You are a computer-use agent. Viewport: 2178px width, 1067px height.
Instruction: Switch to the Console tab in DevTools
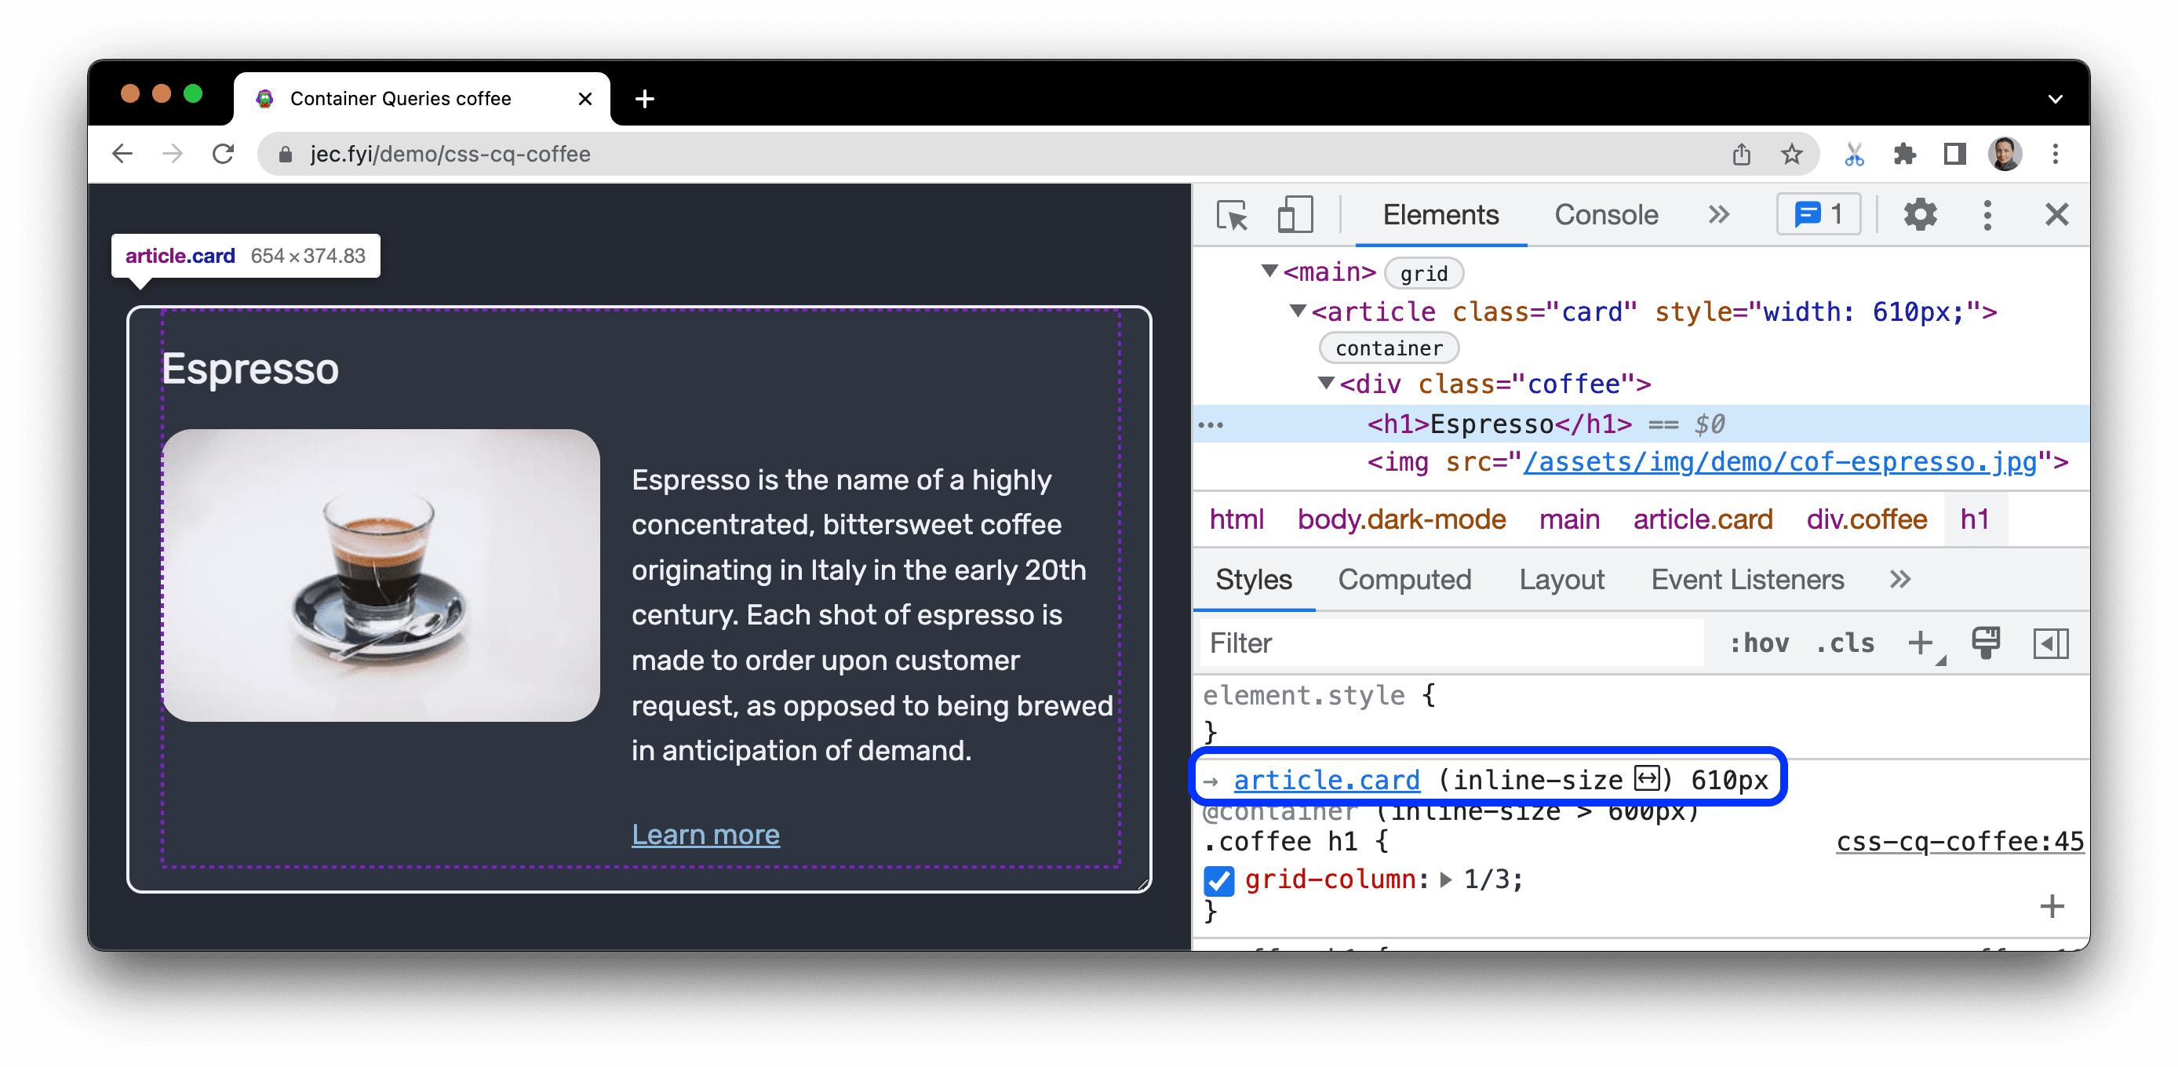tap(1603, 215)
